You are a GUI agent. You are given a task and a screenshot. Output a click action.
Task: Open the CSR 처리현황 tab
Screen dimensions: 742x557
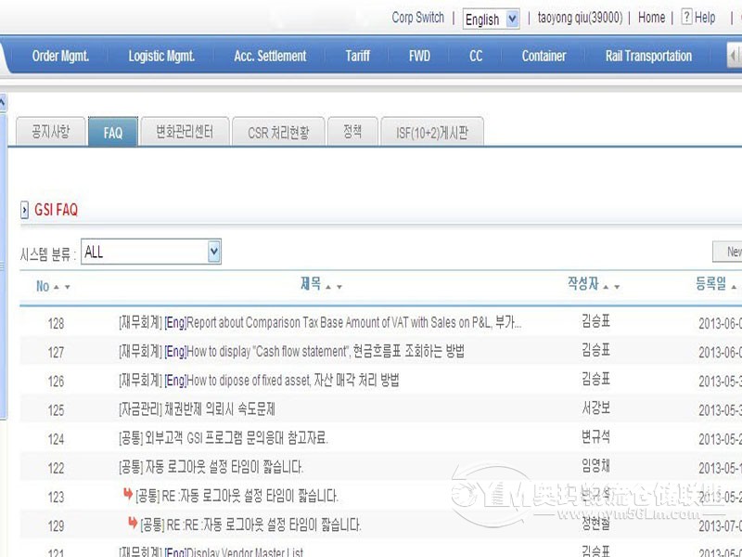pyautogui.click(x=278, y=132)
